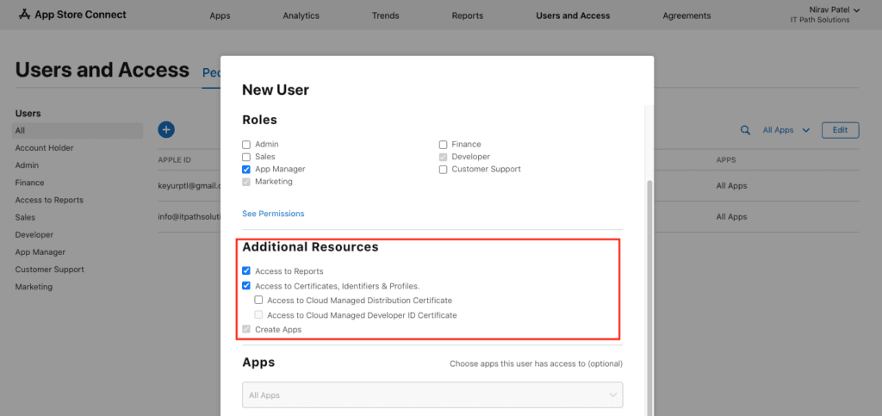The image size is (882, 416).
Task: Tick the Customer Support role checkbox
Action: pos(444,170)
